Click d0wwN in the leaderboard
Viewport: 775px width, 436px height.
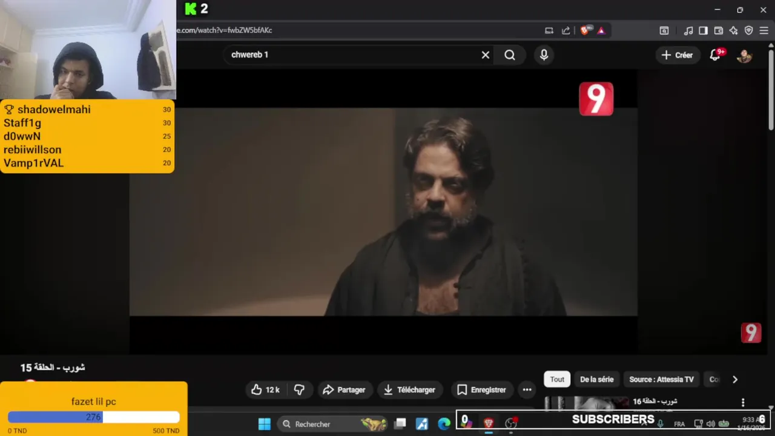pos(22,136)
